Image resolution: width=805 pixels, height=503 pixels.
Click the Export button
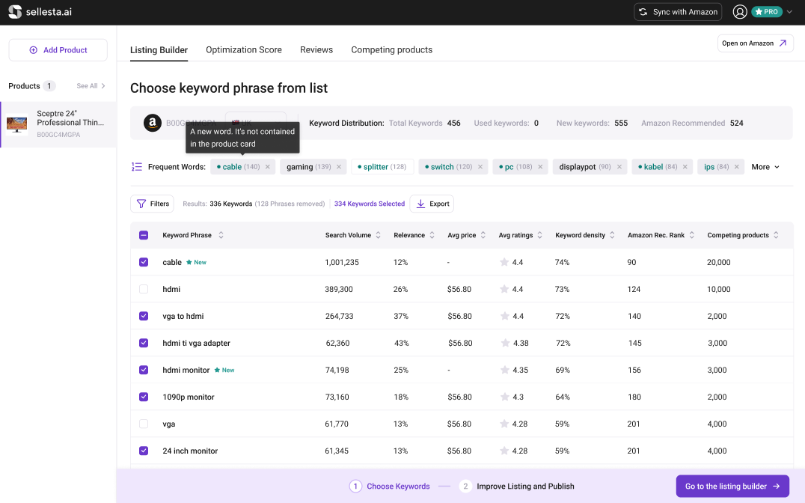pyautogui.click(x=432, y=204)
